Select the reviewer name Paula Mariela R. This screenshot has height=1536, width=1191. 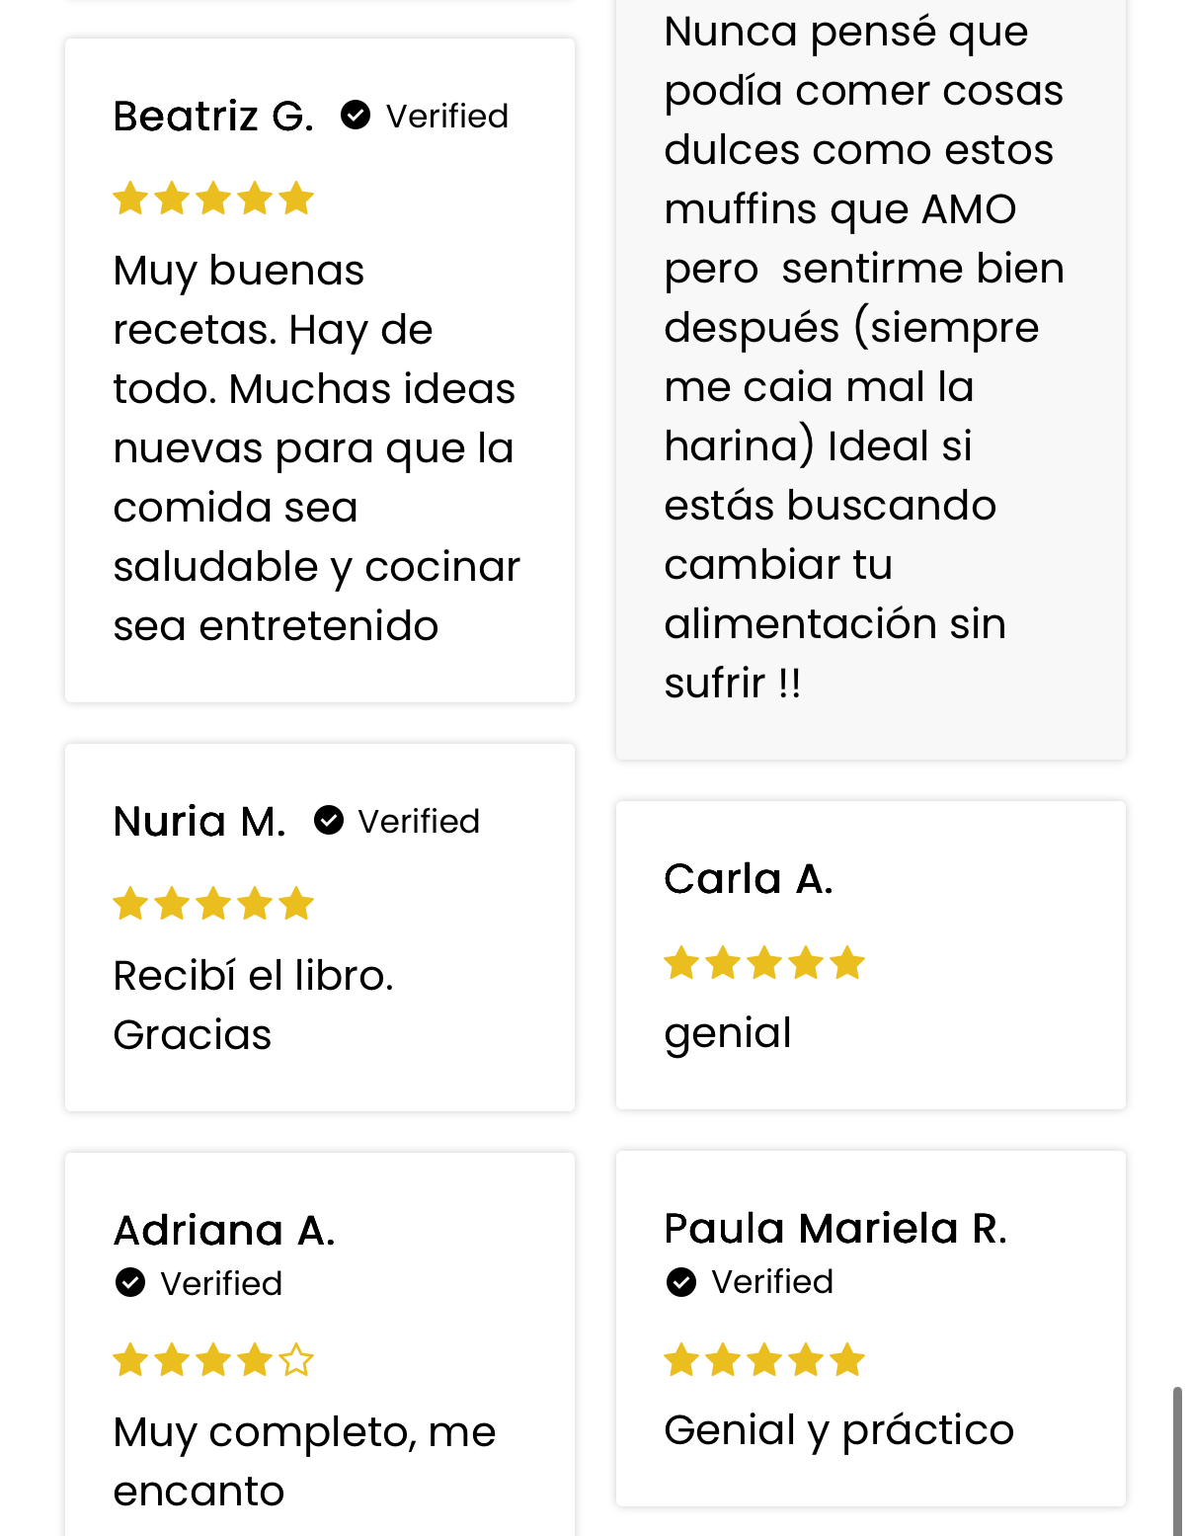835,1229
